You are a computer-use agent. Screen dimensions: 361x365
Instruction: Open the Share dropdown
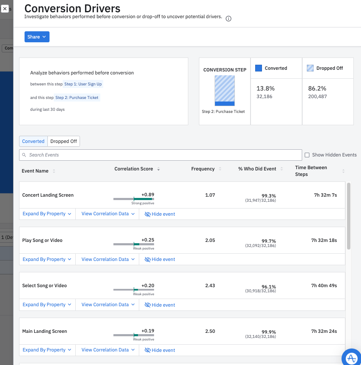(x=37, y=37)
